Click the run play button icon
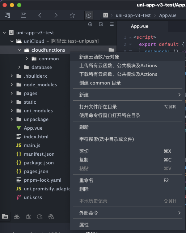Screen dimensions: 186x233 click(89, 15)
